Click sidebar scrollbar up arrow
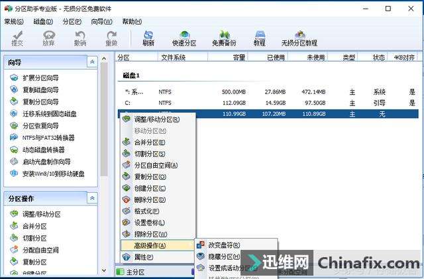Viewport: 424px width, 279px height. click(104, 58)
